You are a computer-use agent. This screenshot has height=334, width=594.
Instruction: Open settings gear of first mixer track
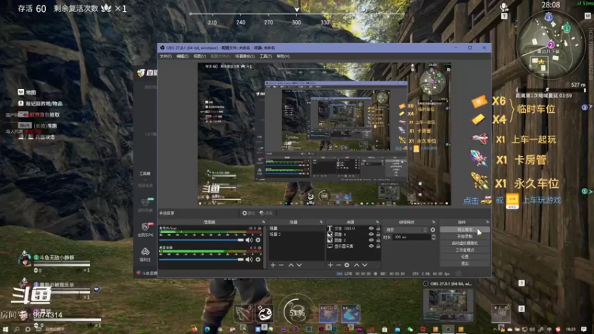tap(258, 240)
